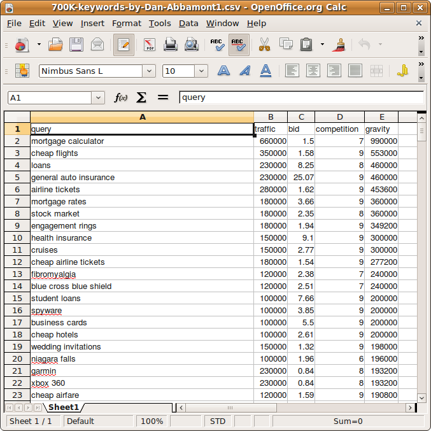Run Spellcheck icon
The image size is (431, 431).
point(217,45)
